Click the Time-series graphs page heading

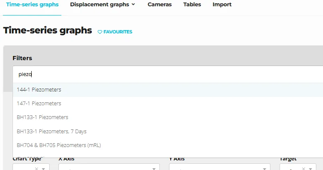pyautogui.click(x=48, y=30)
